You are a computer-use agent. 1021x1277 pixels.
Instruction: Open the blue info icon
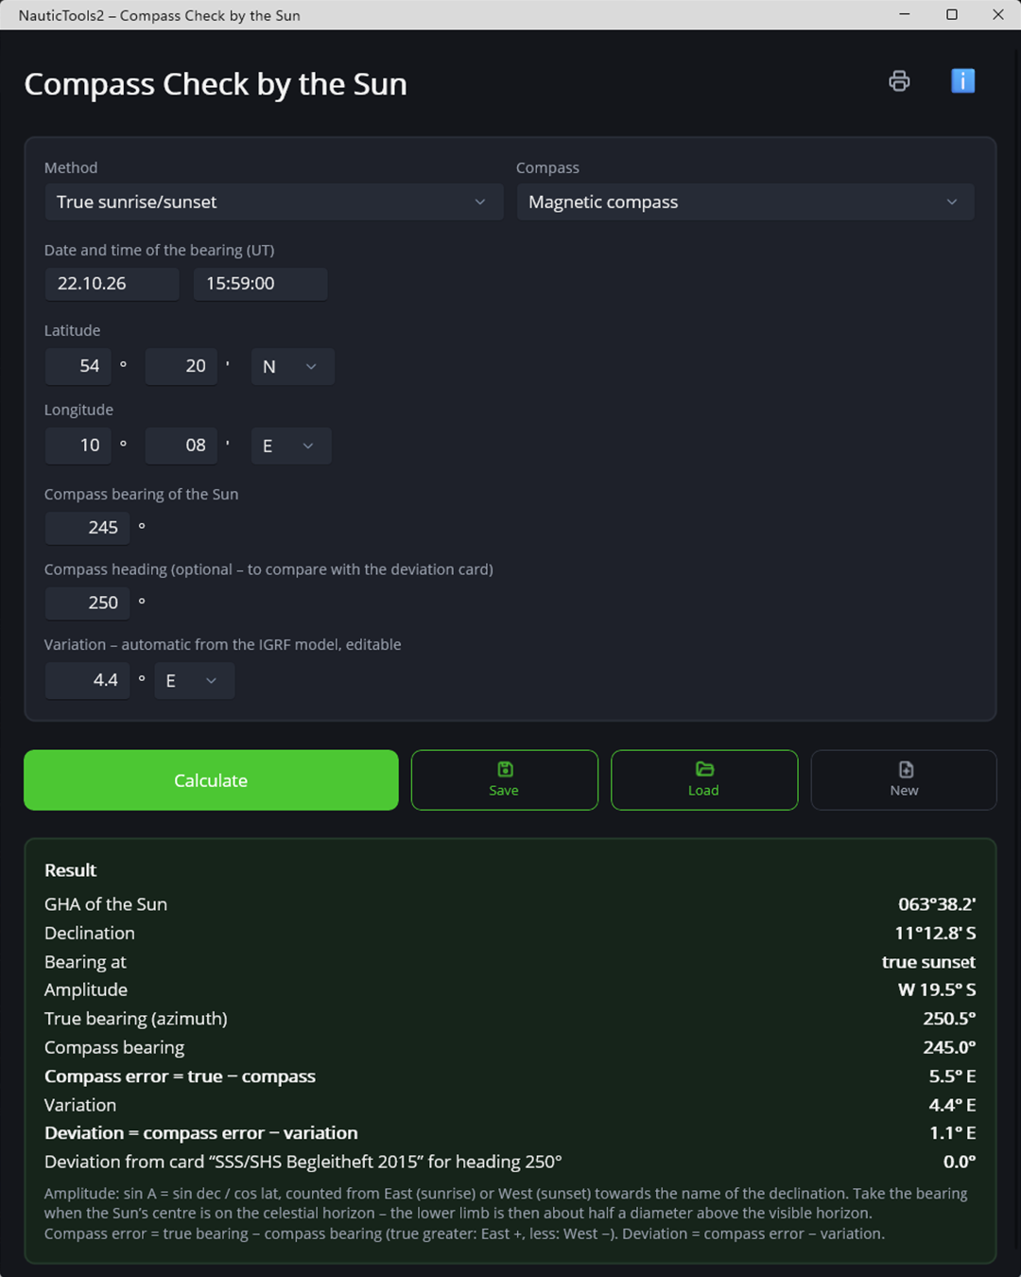962,81
